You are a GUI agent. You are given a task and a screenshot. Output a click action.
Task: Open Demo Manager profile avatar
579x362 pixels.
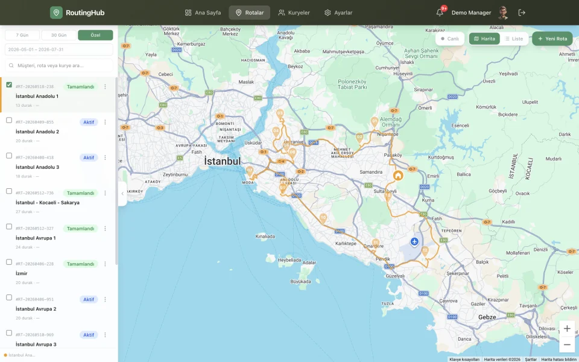coord(502,13)
